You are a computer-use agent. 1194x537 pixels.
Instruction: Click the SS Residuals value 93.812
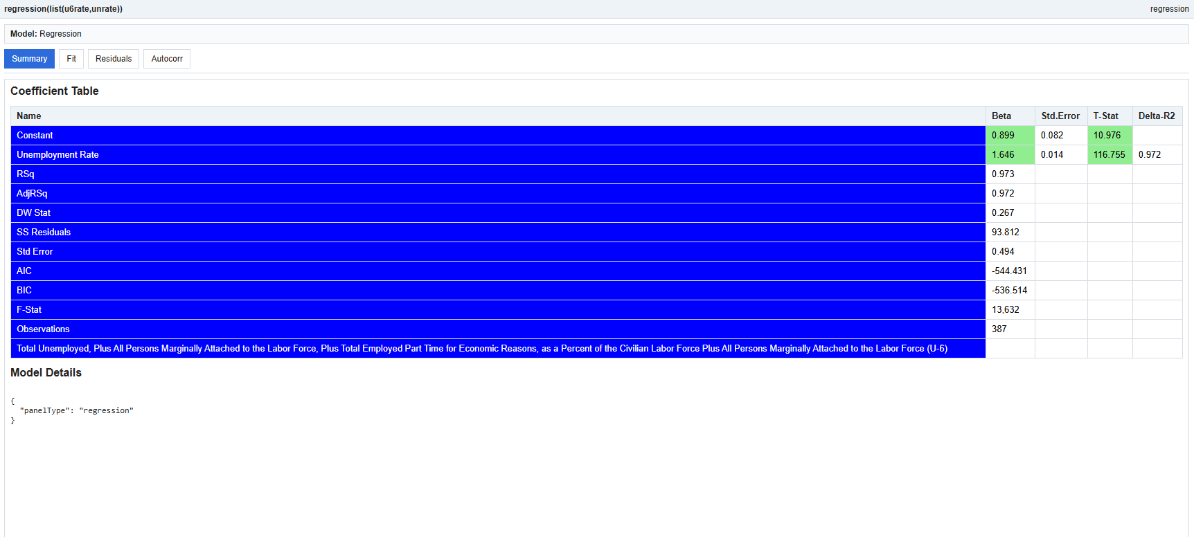(x=1010, y=233)
